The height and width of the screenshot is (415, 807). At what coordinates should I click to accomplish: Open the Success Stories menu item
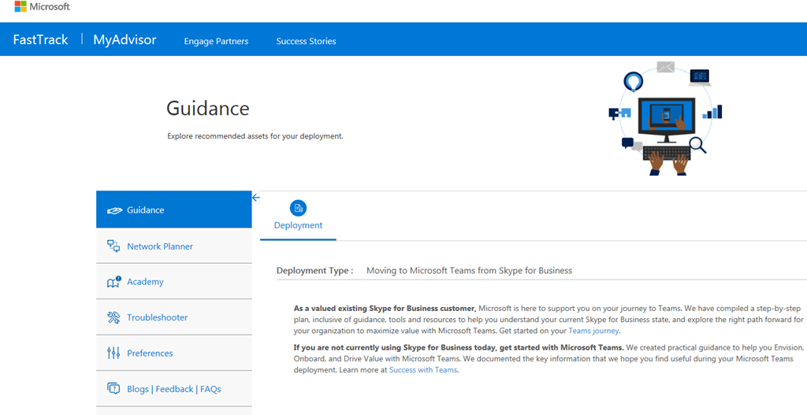(x=306, y=41)
